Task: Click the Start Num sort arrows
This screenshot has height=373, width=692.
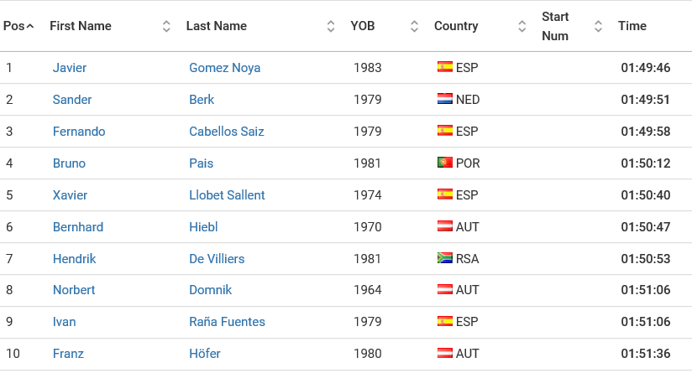Action: [598, 27]
